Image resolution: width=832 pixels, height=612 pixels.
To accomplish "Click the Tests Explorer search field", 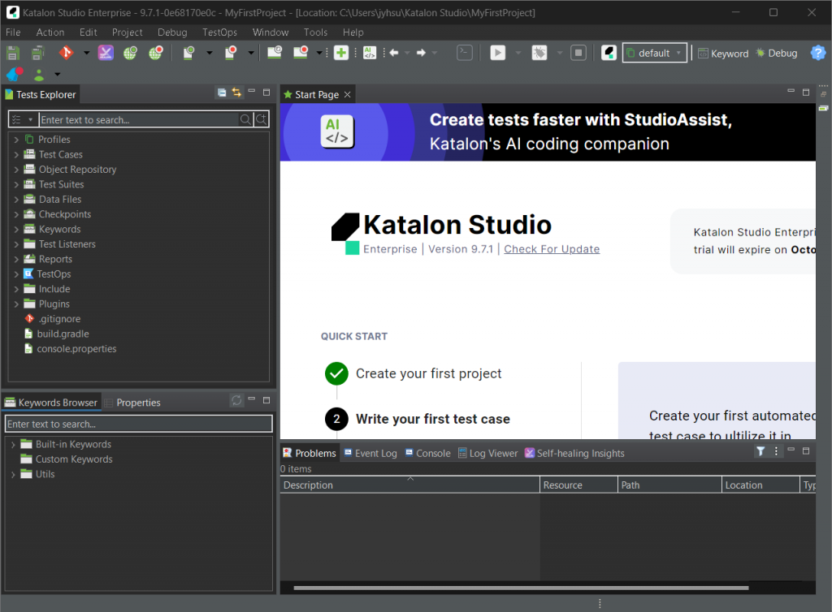I will click(x=140, y=120).
